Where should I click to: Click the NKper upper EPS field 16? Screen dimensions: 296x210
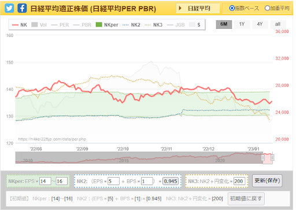pyautogui.click(x=62, y=181)
